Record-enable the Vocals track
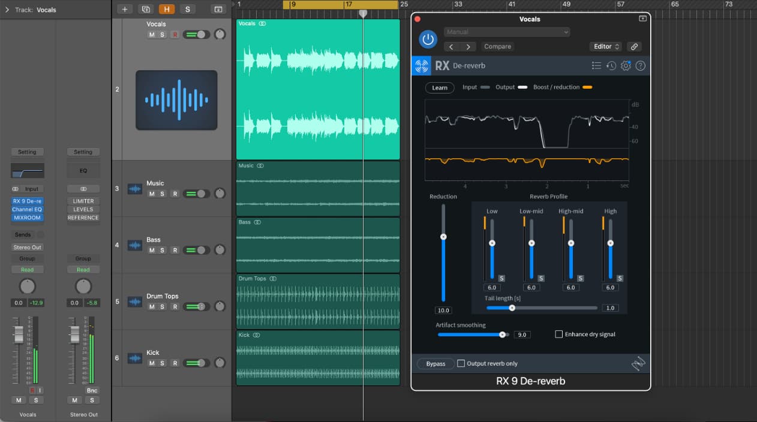This screenshot has height=422, width=757. pyautogui.click(x=175, y=35)
